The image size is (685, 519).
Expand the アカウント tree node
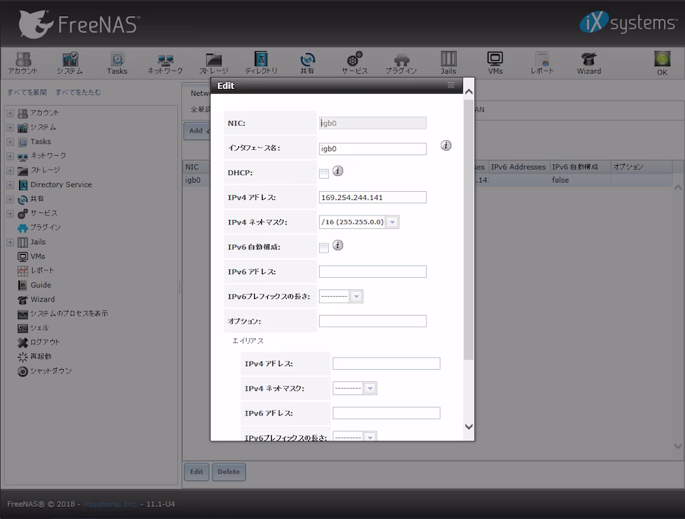[10, 113]
